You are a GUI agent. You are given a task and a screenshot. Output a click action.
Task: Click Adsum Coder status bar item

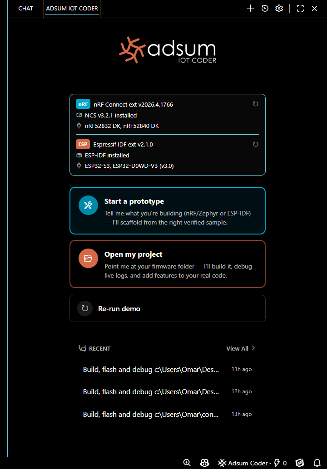(x=243, y=463)
